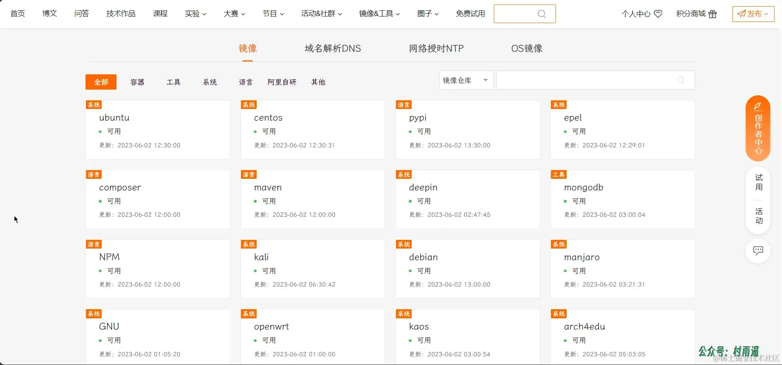Click the heart icon beside 个人中心
This screenshot has height=365, width=782.
pyautogui.click(x=658, y=14)
